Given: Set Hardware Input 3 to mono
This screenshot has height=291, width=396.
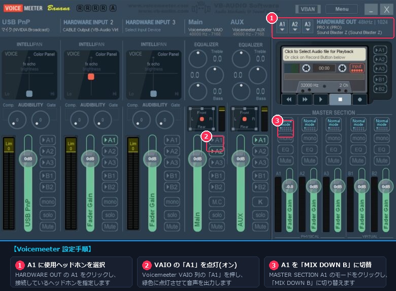Looking at the screenshot, I should (172, 202).
